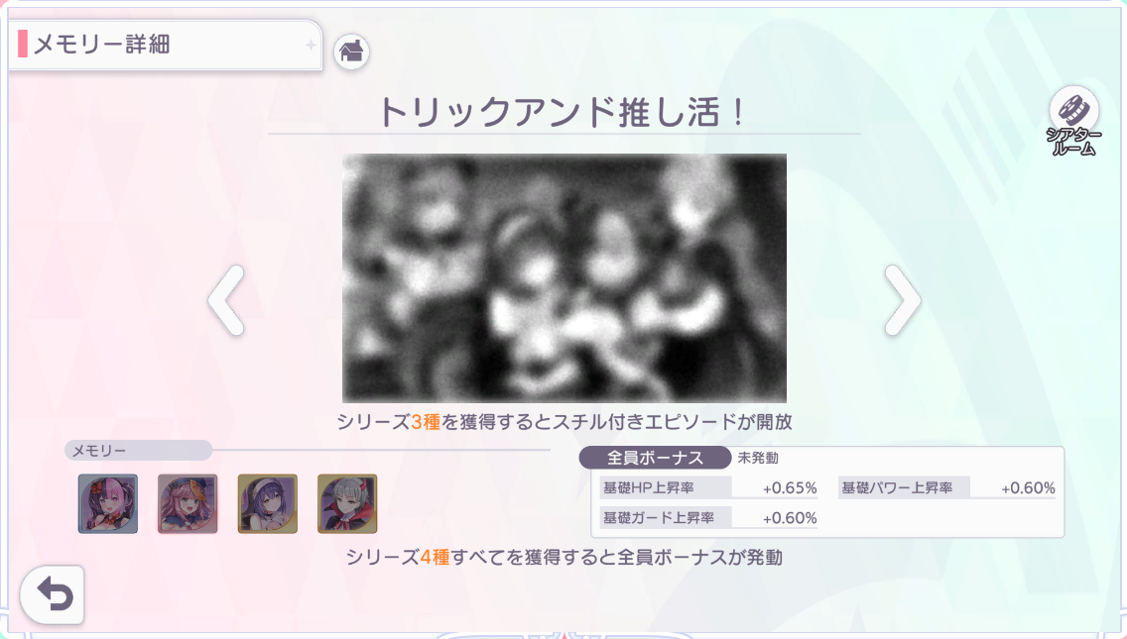This screenshot has width=1127, height=639.
Task: Advance to the next memory series with right chevron
Action: (x=902, y=300)
